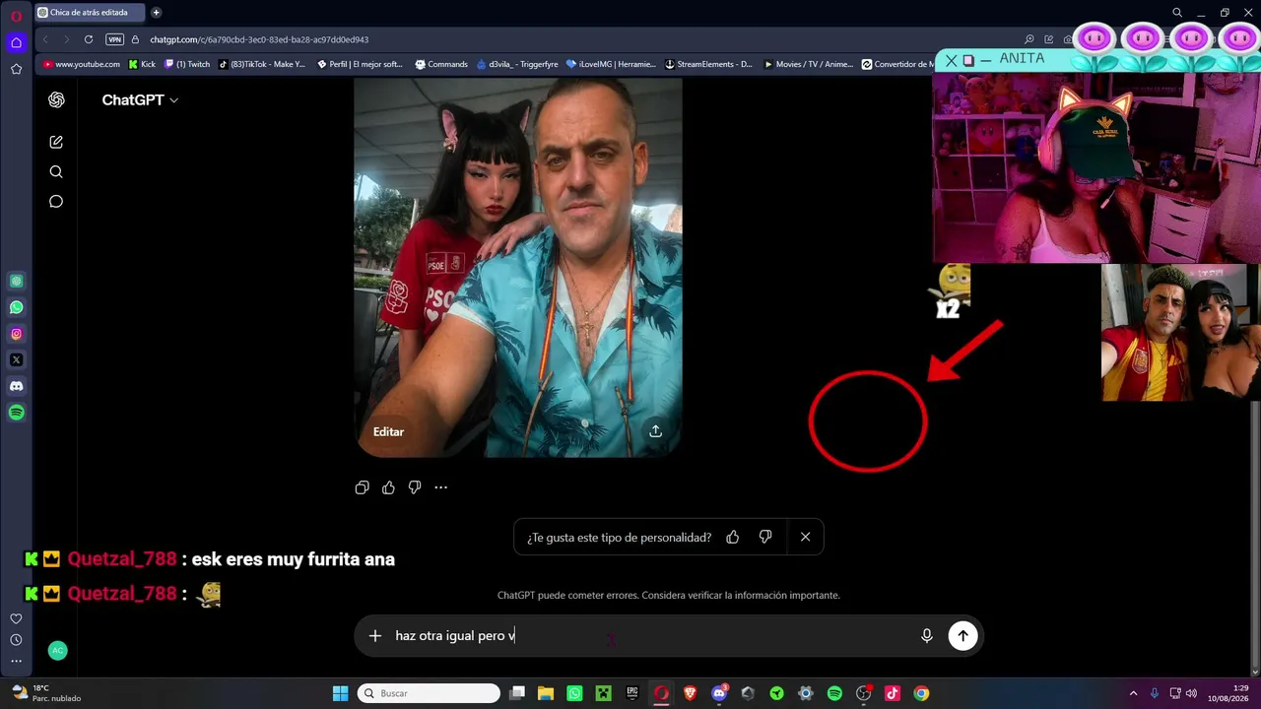Open the weather widget showing 18°C

[x=45, y=693]
